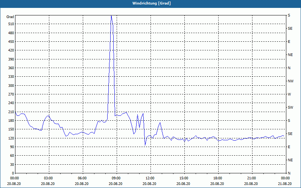Click the 09:00 time label
The width and height of the screenshot is (301, 188).
tap(117, 178)
